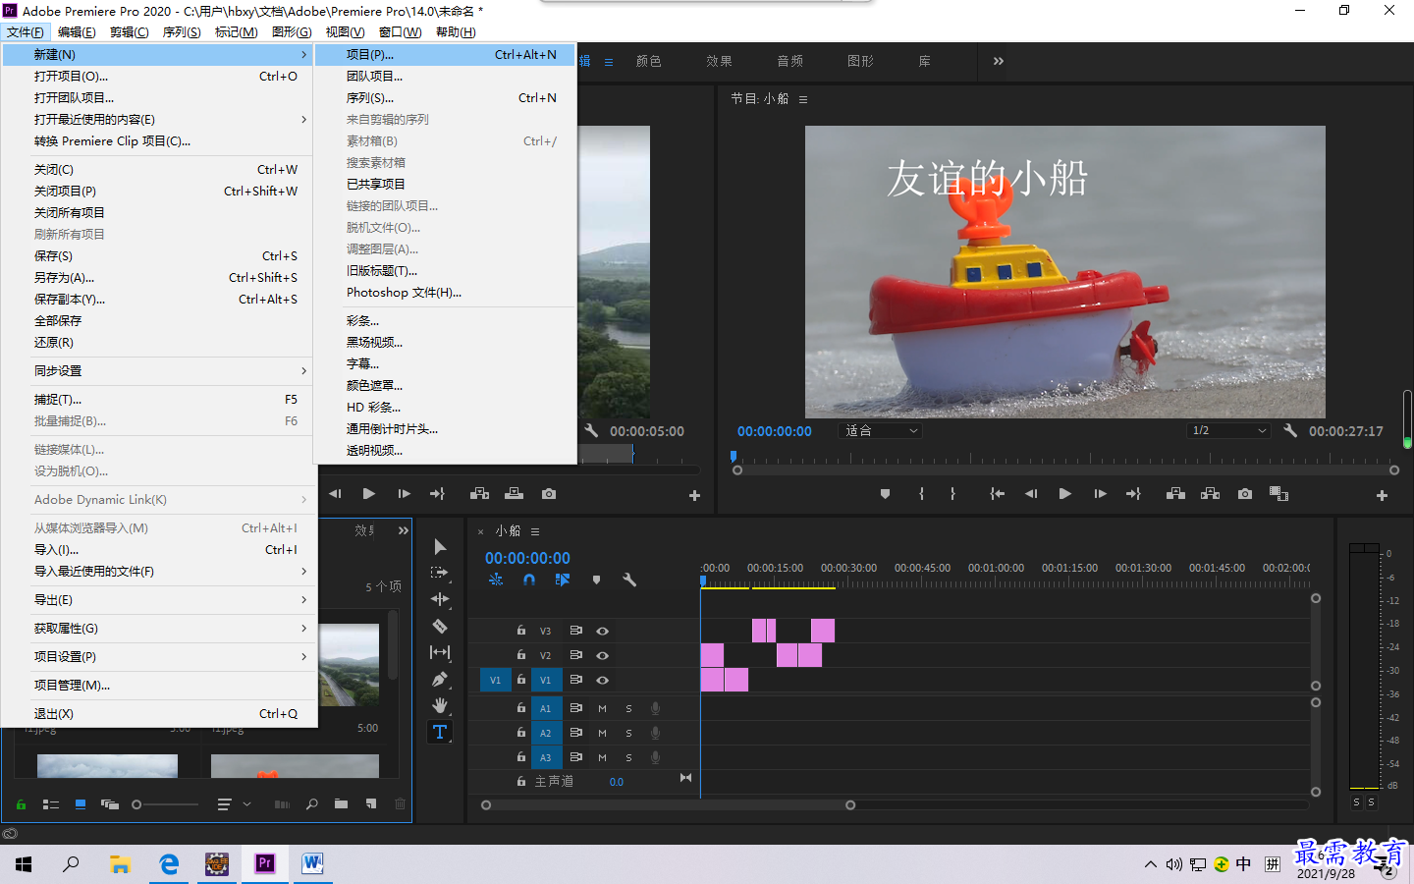
Task: Enable voice-over record on A3
Action: [655, 757]
